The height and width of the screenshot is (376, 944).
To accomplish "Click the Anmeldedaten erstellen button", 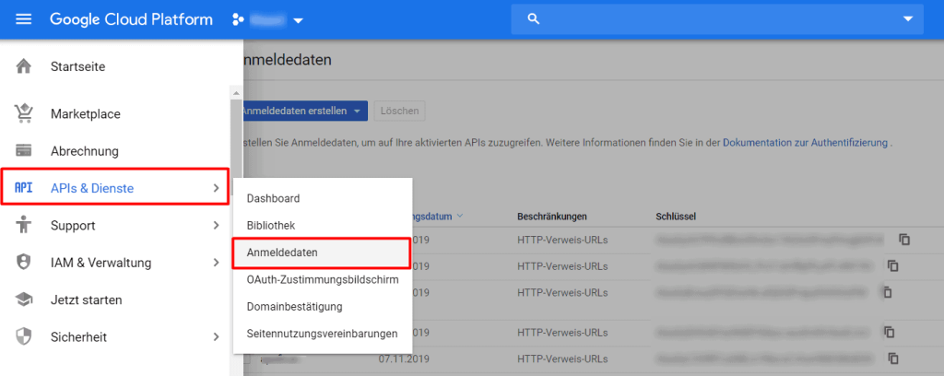I will click(x=305, y=111).
